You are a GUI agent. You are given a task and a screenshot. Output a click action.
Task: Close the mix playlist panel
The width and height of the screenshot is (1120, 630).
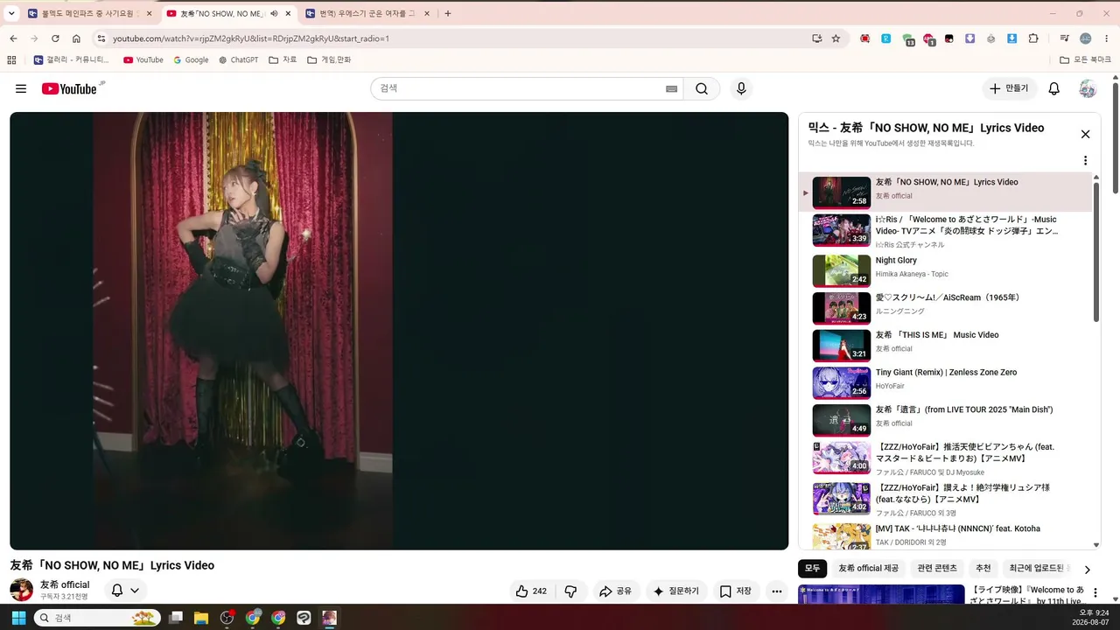point(1085,134)
